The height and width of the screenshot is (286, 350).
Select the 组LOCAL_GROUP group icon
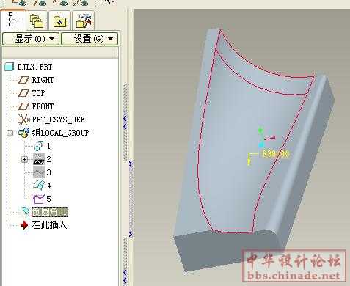click(x=24, y=133)
